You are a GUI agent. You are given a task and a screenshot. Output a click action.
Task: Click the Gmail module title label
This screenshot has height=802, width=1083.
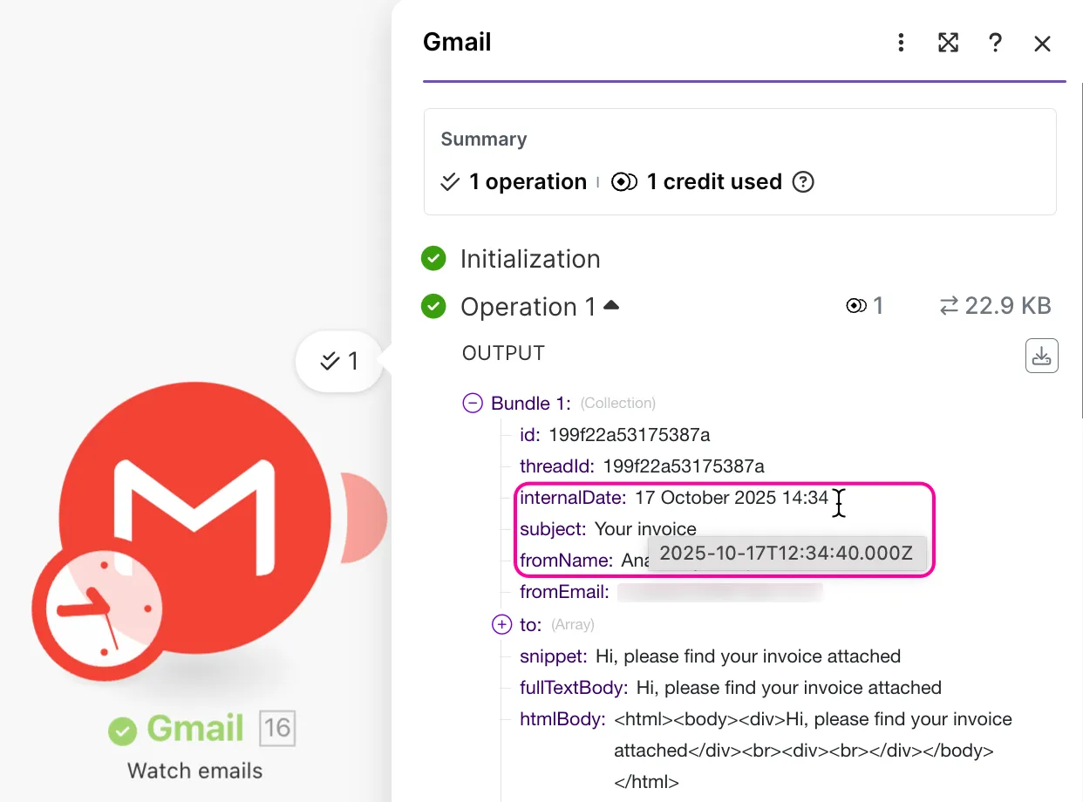click(x=195, y=729)
